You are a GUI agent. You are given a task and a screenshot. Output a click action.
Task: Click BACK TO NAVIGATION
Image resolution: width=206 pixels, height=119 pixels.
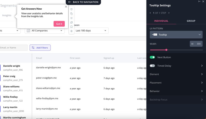click(83, 2)
